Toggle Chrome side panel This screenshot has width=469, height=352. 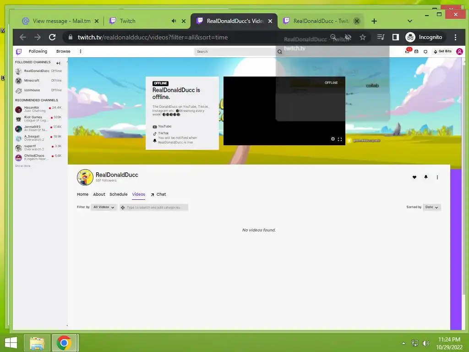click(x=395, y=37)
